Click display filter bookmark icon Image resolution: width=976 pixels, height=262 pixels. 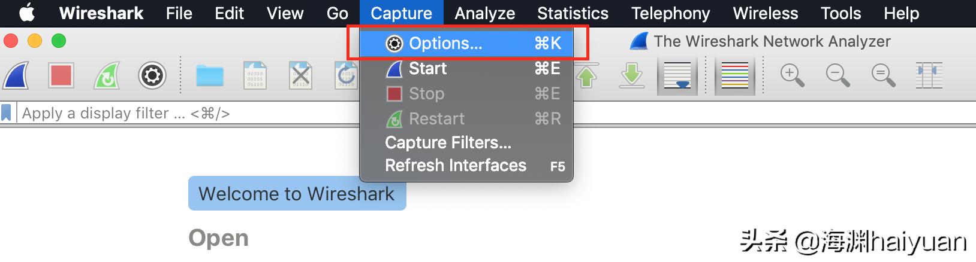pos(7,113)
